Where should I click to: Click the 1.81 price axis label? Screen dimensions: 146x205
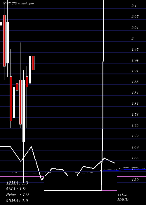[x=135, y=104]
